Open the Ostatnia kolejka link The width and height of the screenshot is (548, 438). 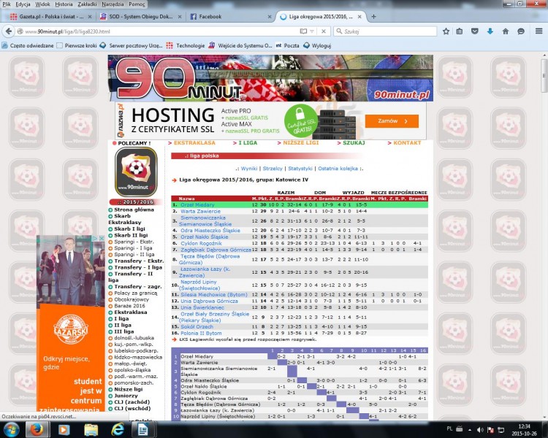338,169
